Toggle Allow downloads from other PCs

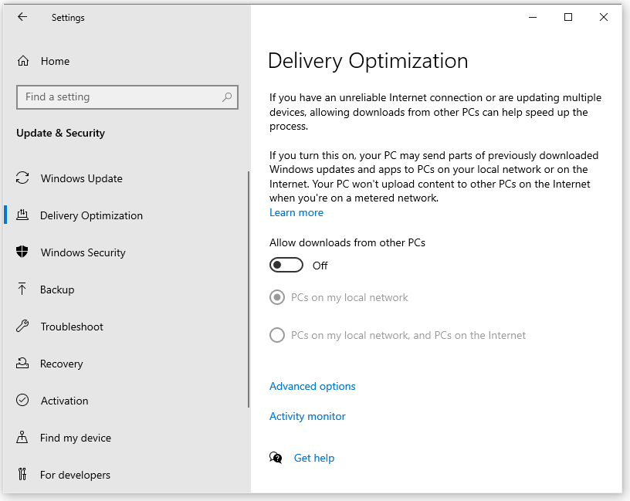286,265
